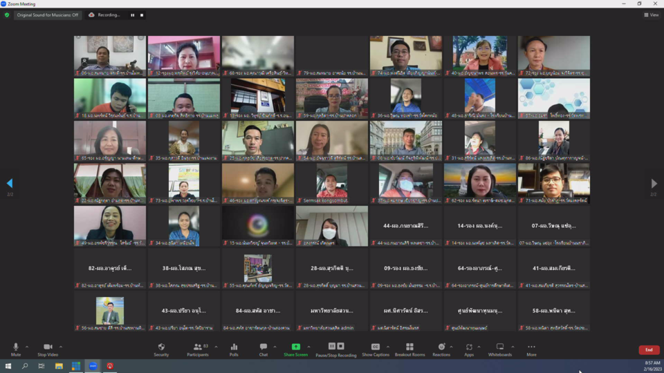This screenshot has width=664, height=373.
Task: Expand audio options arrow beside Mute
Action: coord(27,347)
